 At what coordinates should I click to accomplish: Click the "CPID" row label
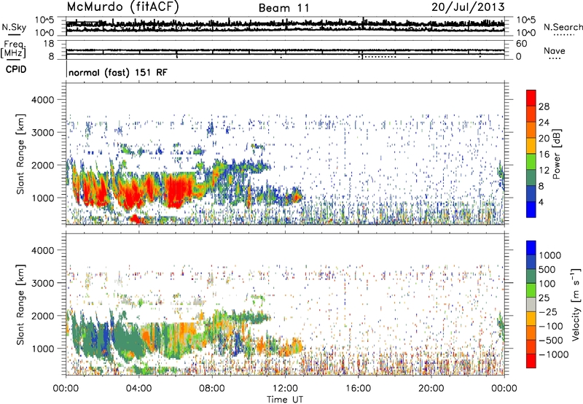pos(16,69)
